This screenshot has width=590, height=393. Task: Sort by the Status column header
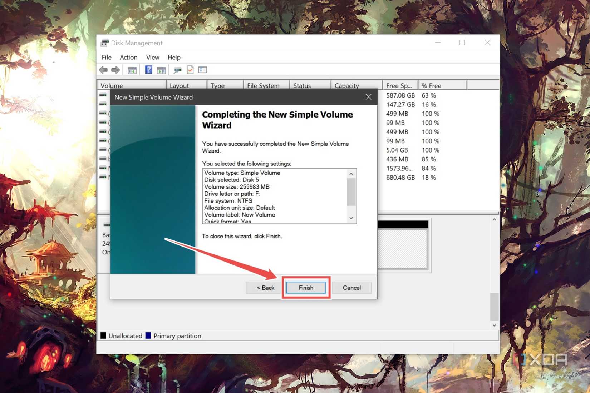point(310,85)
